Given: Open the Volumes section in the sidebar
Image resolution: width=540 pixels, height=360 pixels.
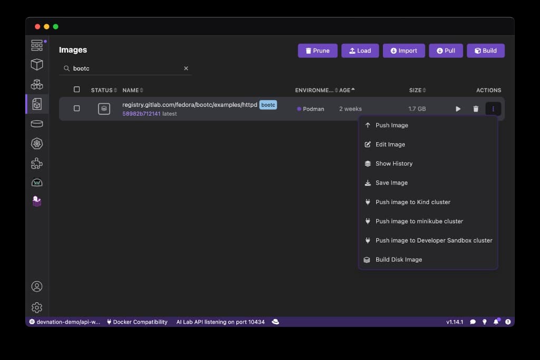Looking at the screenshot, I should point(36,123).
